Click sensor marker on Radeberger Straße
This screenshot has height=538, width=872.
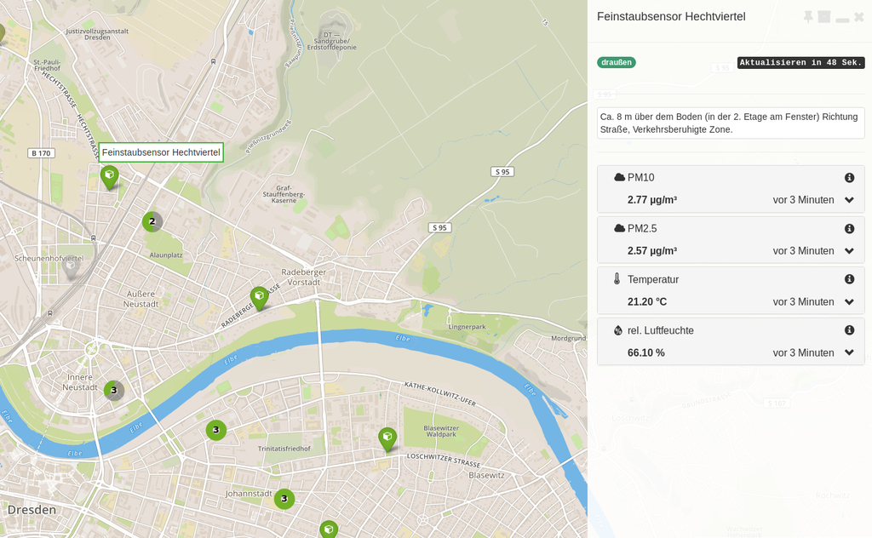(x=260, y=297)
